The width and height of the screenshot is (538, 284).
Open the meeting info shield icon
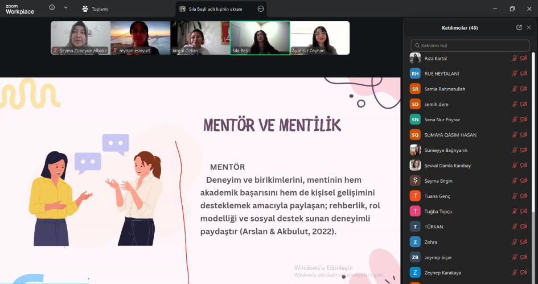pyautogui.click(x=52, y=7)
